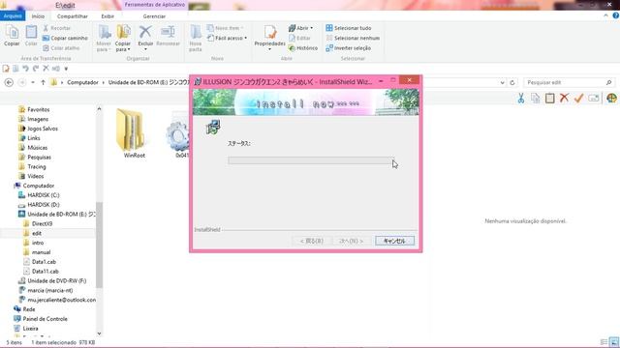Click the back navigation arrow
The image size is (620, 348).
(x=9, y=82)
